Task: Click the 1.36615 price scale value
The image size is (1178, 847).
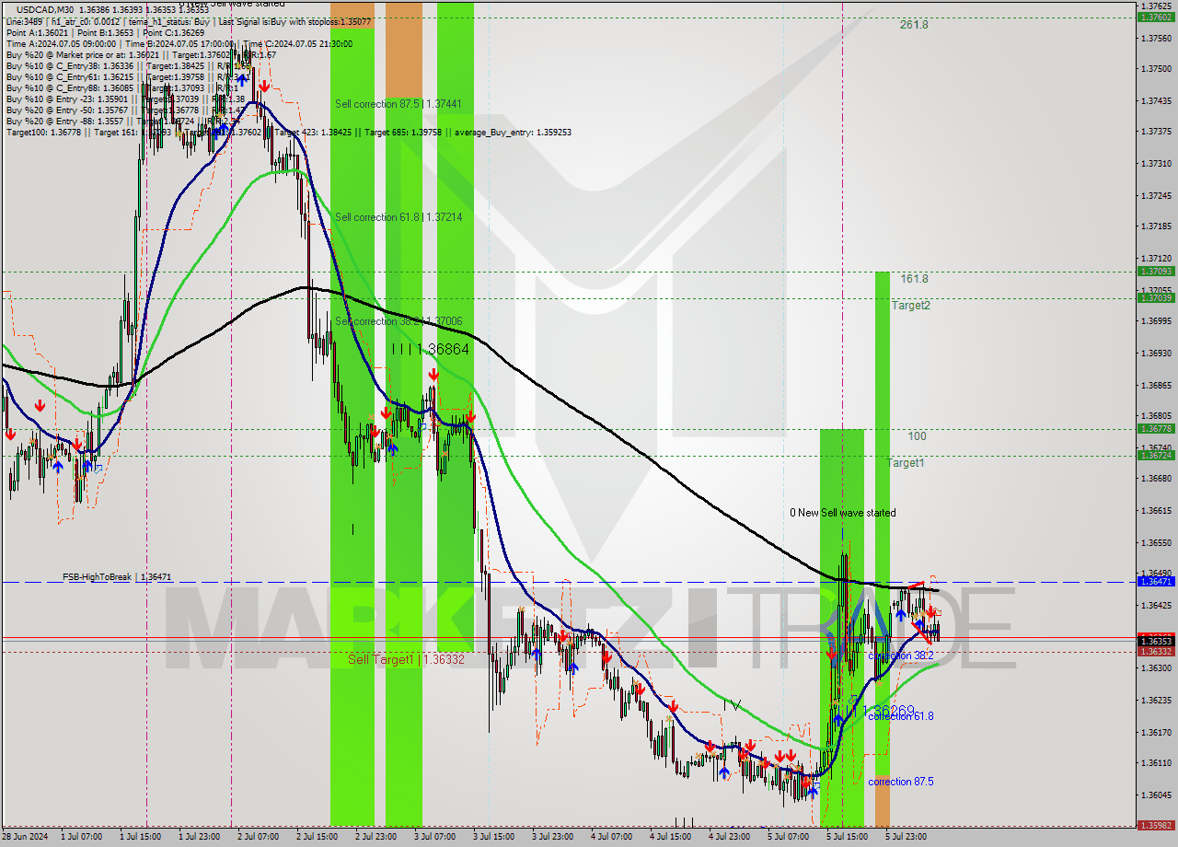Action: (x=1158, y=510)
